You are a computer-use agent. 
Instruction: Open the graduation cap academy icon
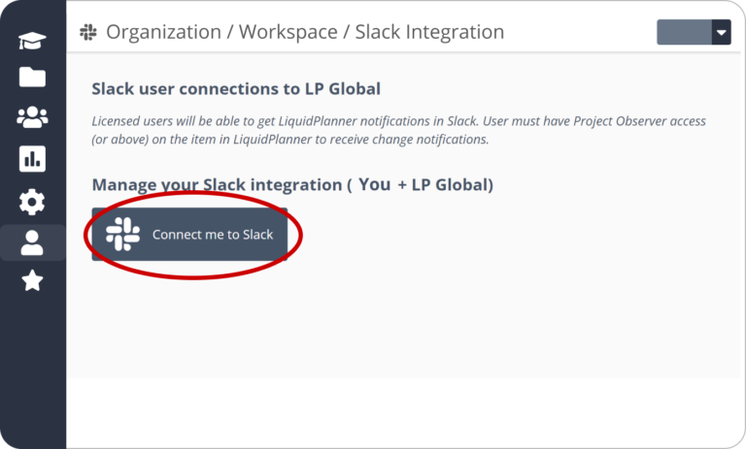pyautogui.click(x=32, y=41)
